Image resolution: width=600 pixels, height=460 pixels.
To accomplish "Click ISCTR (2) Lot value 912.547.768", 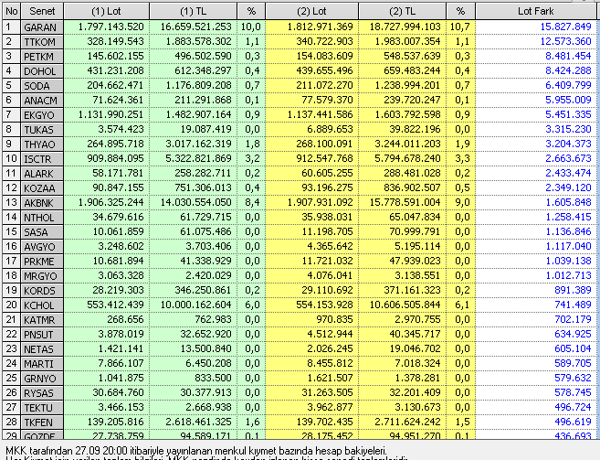I will click(x=324, y=158).
